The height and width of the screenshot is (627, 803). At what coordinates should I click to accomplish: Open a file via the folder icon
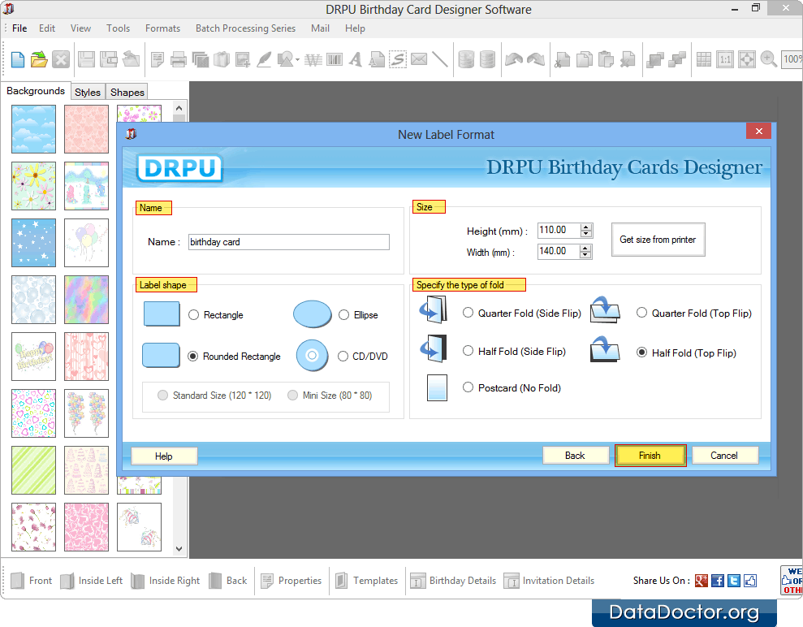point(39,59)
